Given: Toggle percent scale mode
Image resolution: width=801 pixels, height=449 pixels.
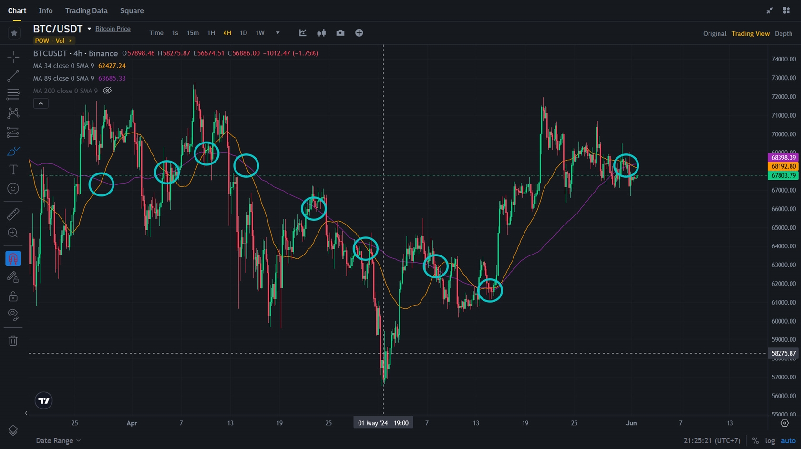Looking at the screenshot, I should click(755, 441).
